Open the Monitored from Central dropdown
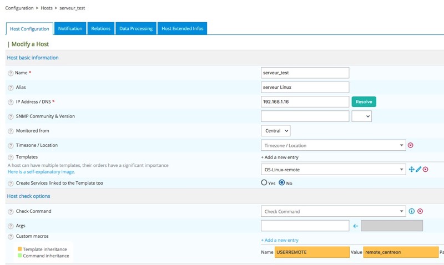Viewport: 444px width, 265px height. pos(276,131)
